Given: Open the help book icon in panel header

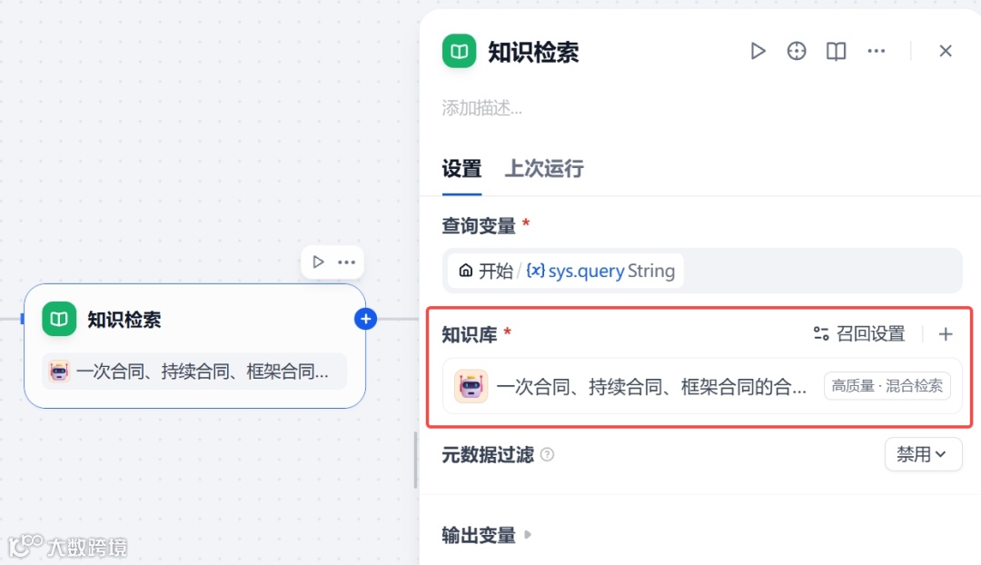Looking at the screenshot, I should coord(836,51).
